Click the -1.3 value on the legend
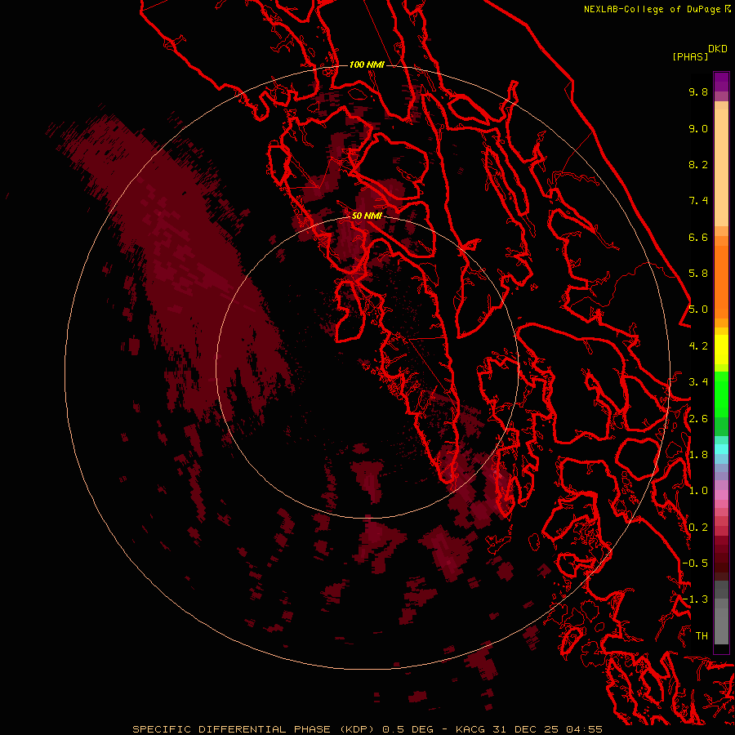The height and width of the screenshot is (735, 735). point(695,599)
